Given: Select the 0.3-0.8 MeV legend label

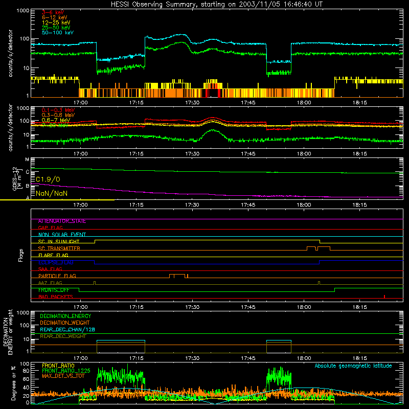Looking at the screenshot, I should coord(58,115).
